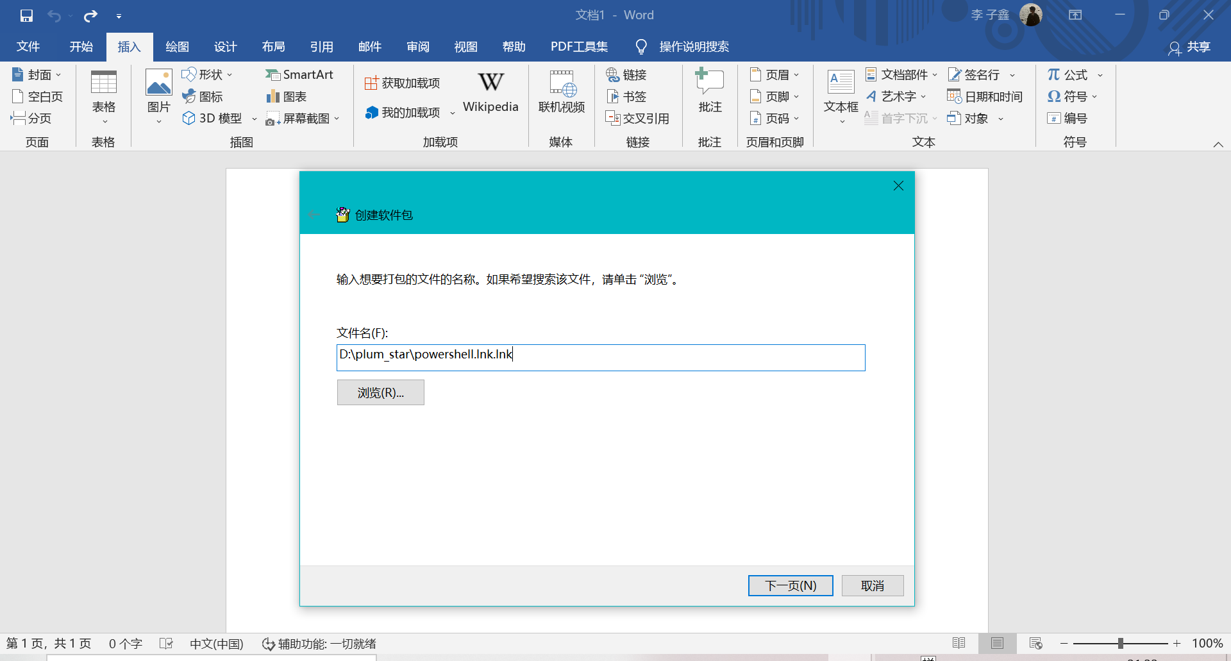
Task: Close the Create Package dialog
Action: [x=898, y=186]
